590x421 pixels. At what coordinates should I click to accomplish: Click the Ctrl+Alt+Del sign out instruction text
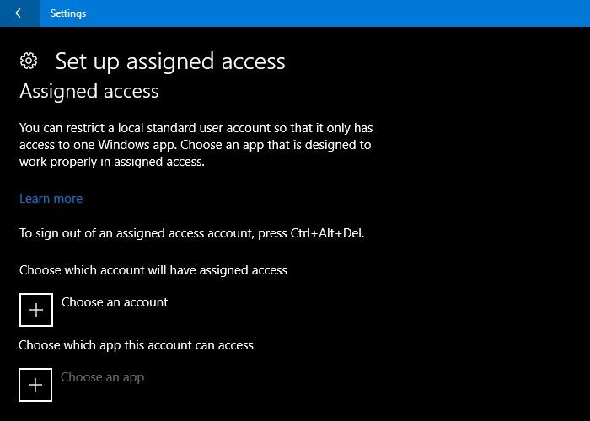coord(192,233)
